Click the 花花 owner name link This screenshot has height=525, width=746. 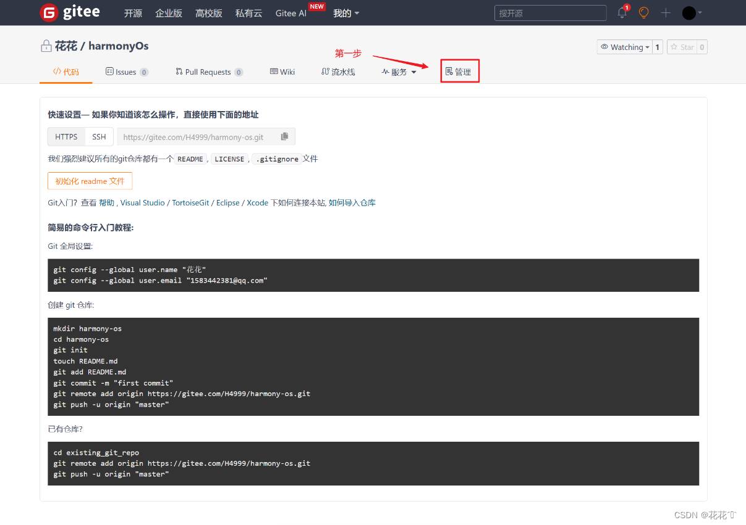(66, 46)
